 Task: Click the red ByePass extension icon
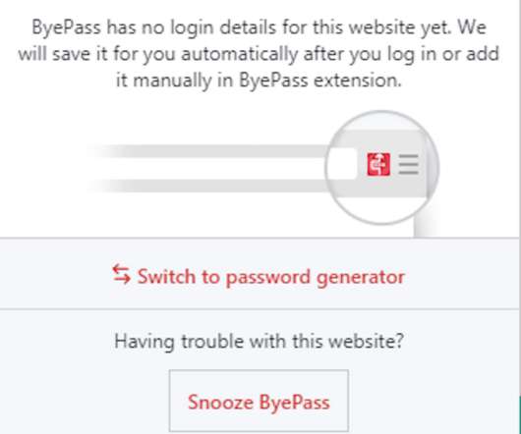click(x=378, y=164)
